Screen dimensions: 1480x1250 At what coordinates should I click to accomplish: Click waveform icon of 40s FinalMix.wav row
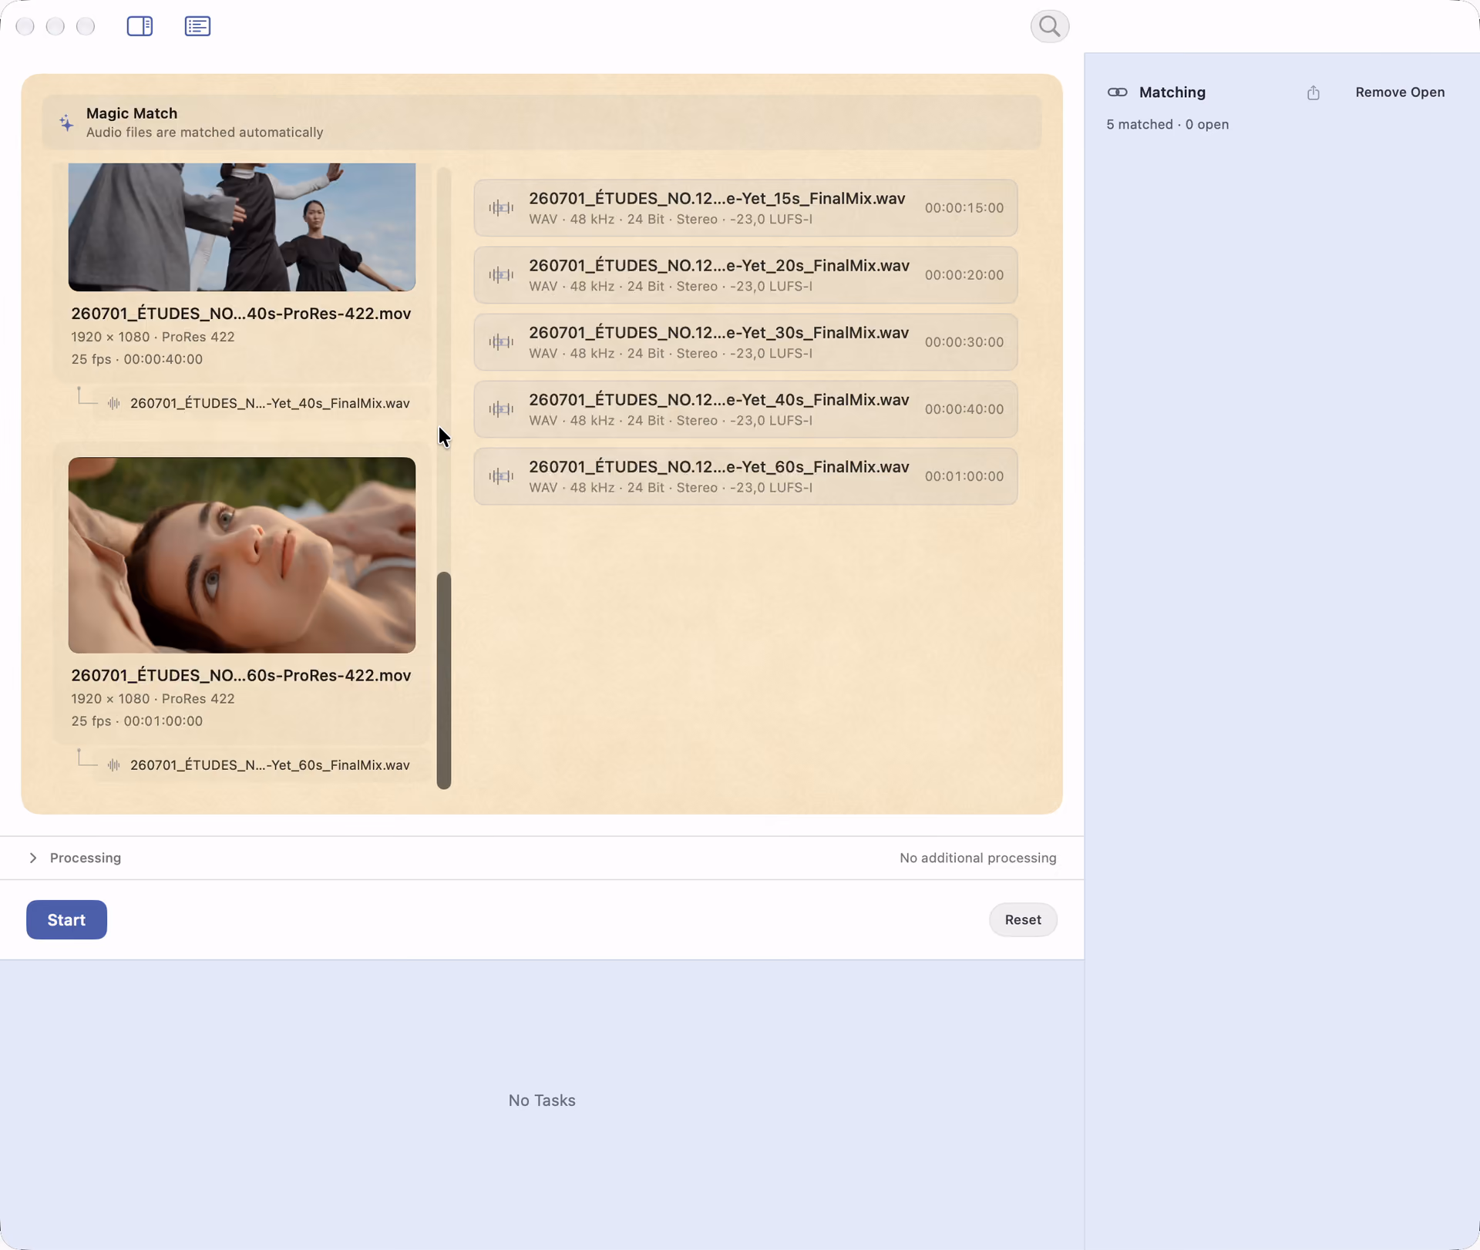501,409
